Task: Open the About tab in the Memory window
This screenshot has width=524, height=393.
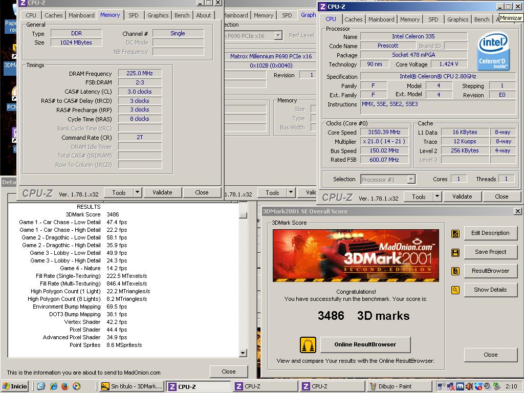Action: click(x=204, y=15)
